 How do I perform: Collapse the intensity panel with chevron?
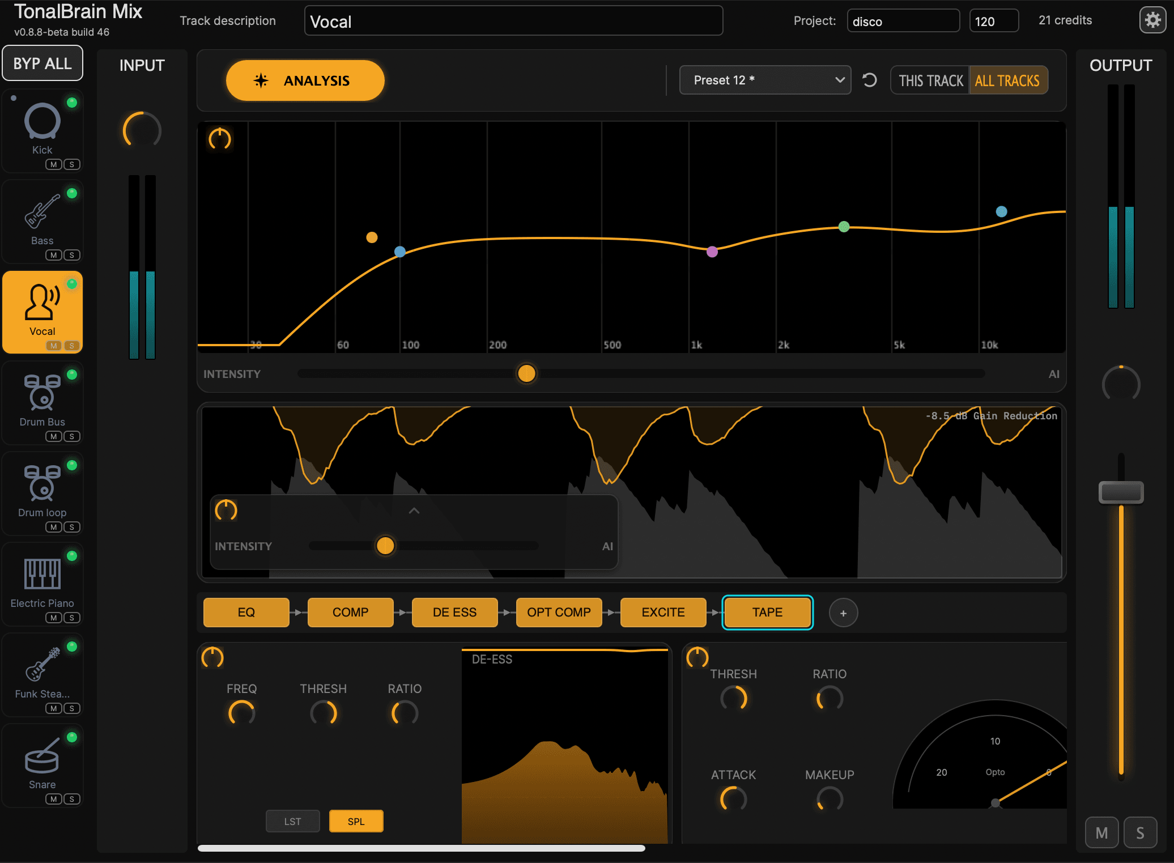coord(414,511)
